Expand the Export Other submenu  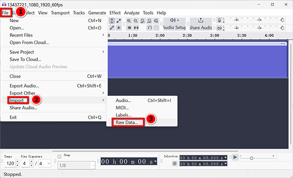(54, 93)
